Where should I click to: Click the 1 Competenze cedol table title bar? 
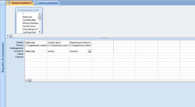[x=29, y=10]
